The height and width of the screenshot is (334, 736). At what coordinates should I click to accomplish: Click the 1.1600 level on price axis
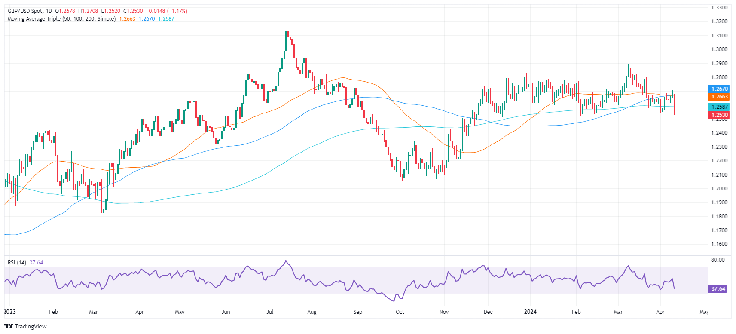[719, 244]
